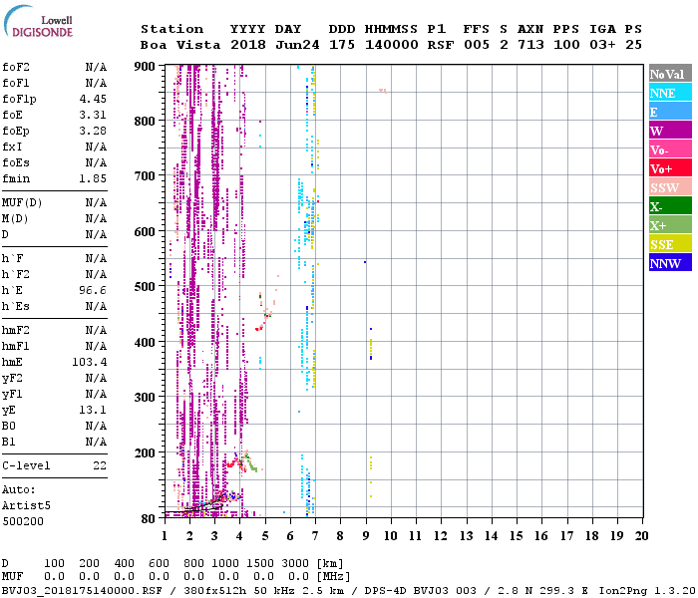698x598 pixels.
Task: Click the 2018 year value in header
Action: pyautogui.click(x=248, y=45)
